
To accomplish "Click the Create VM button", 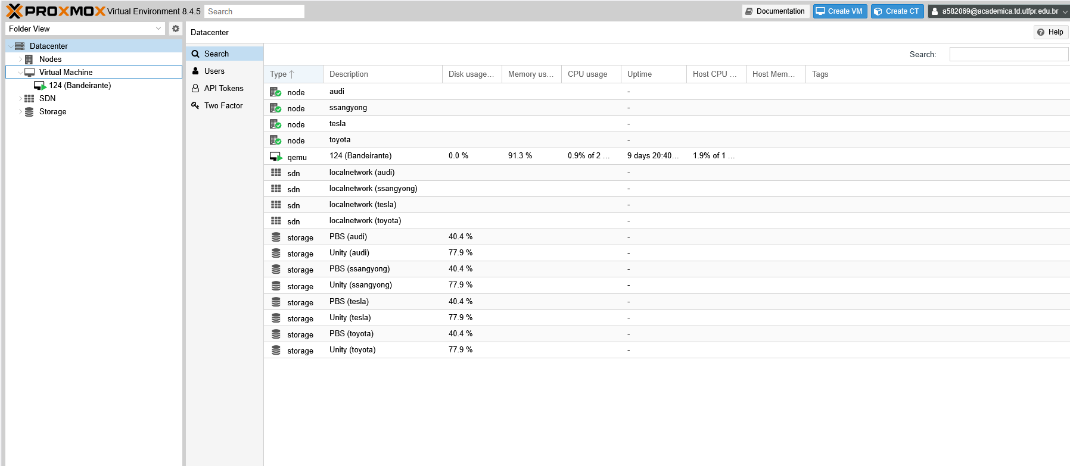I will (x=839, y=11).
